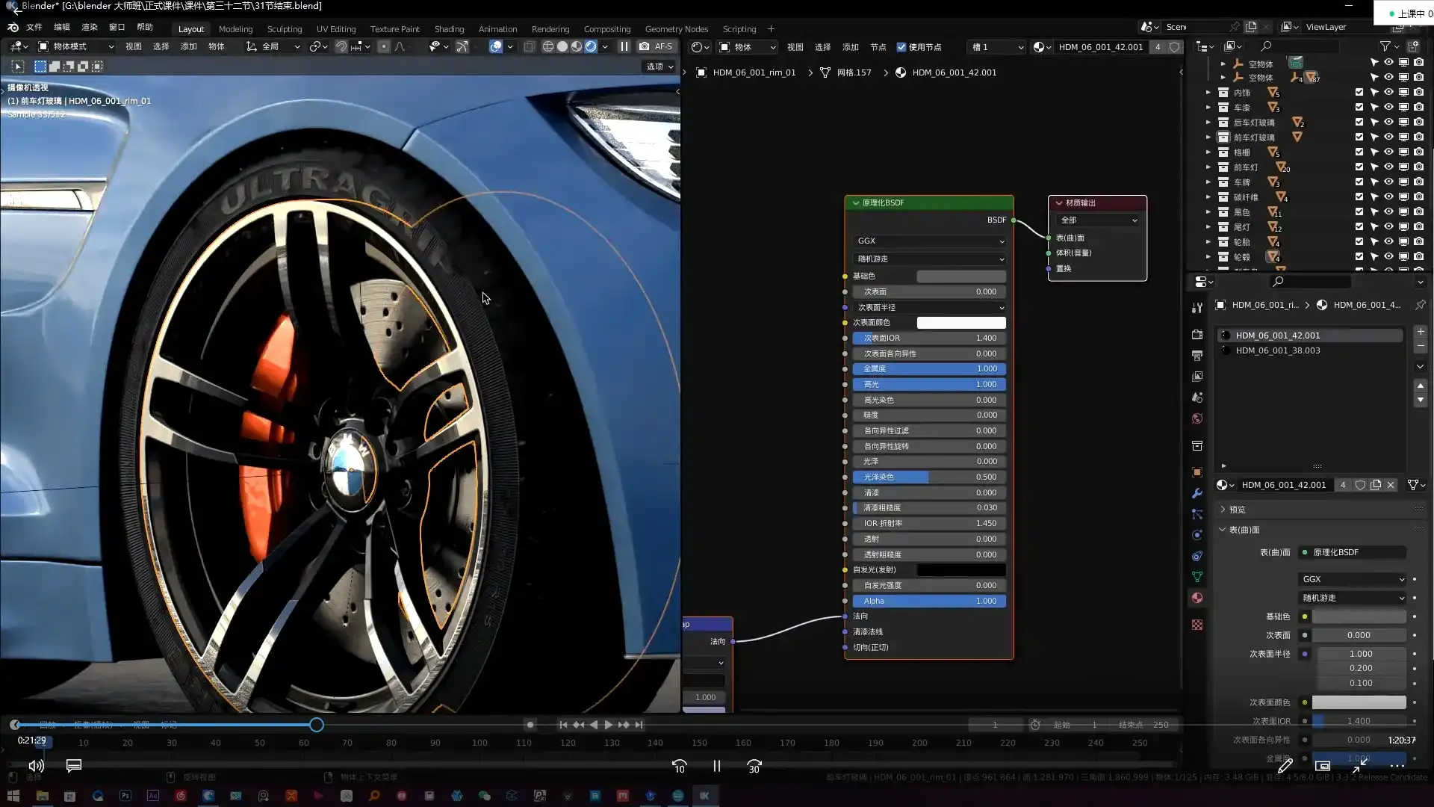Open the subsurface method dropdown in the node
Viewport: 1434px width, 807px height.
[x=930, y=259]
